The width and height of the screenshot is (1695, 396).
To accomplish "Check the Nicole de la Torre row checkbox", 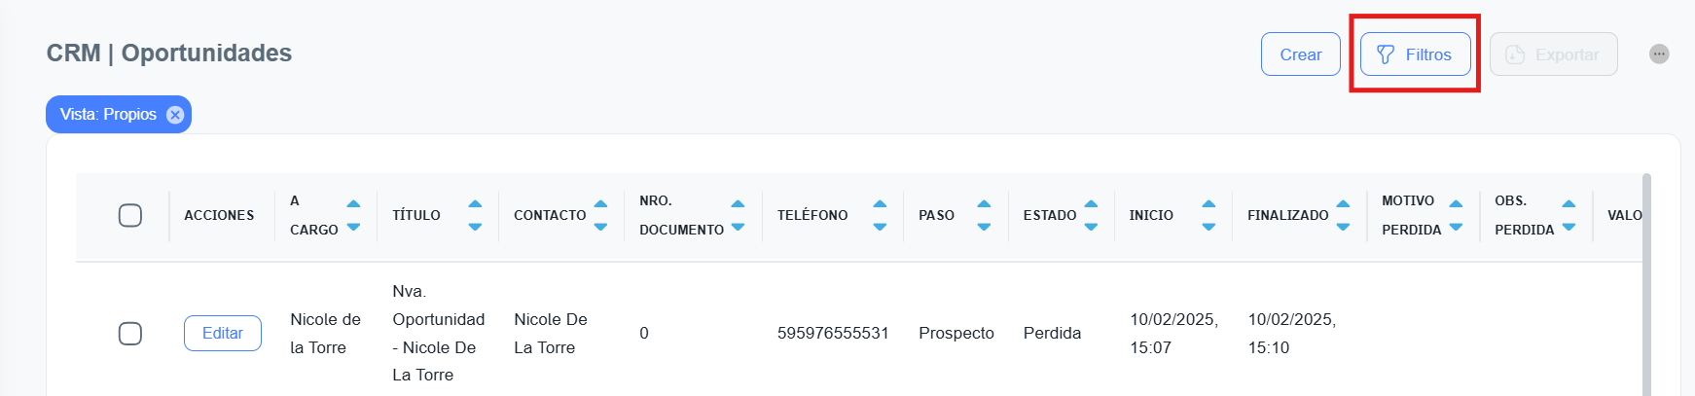I will 130,334.
